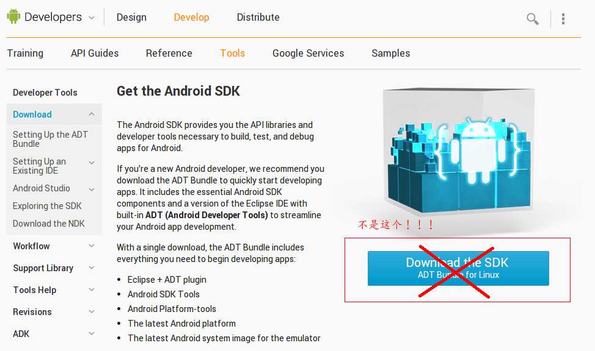Viewport: 595px width, 351px height.
Task: Open the Developers home link
Action: pyautogui.click(x=53, y=17)
